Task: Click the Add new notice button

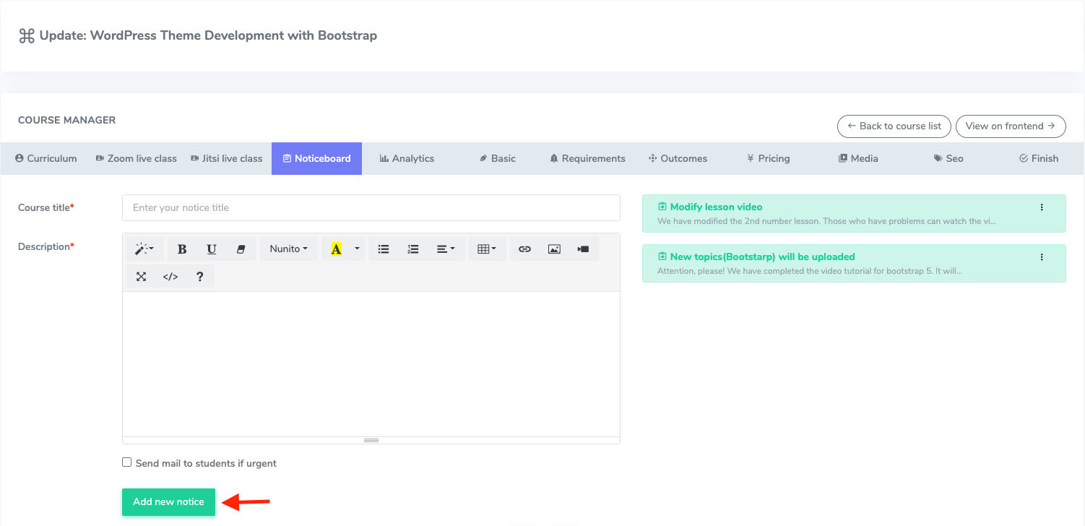Action: pyautogui.click(x=168, y=501)
